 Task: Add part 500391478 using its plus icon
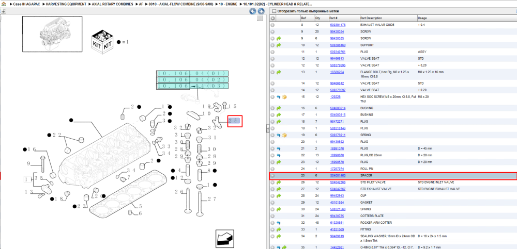pos(272,25)
